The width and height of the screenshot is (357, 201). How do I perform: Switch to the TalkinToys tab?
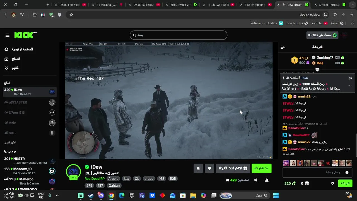tap(144, 5)
